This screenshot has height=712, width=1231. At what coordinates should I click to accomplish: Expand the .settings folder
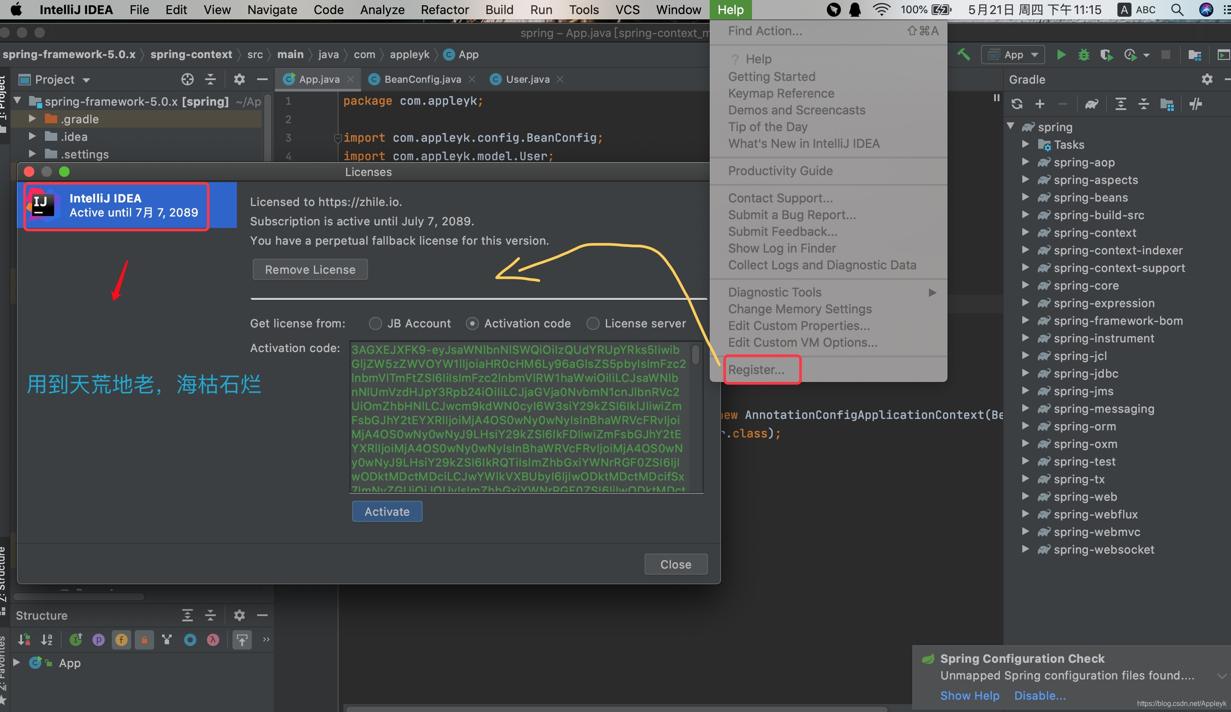(32, 154)
